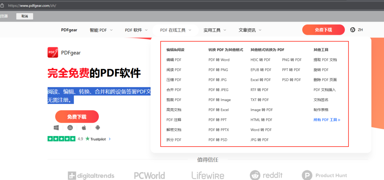The width and height of the screenshot is (384, 180).
Task: Click the 免费下载 button in header
Action: coord(323,30)
